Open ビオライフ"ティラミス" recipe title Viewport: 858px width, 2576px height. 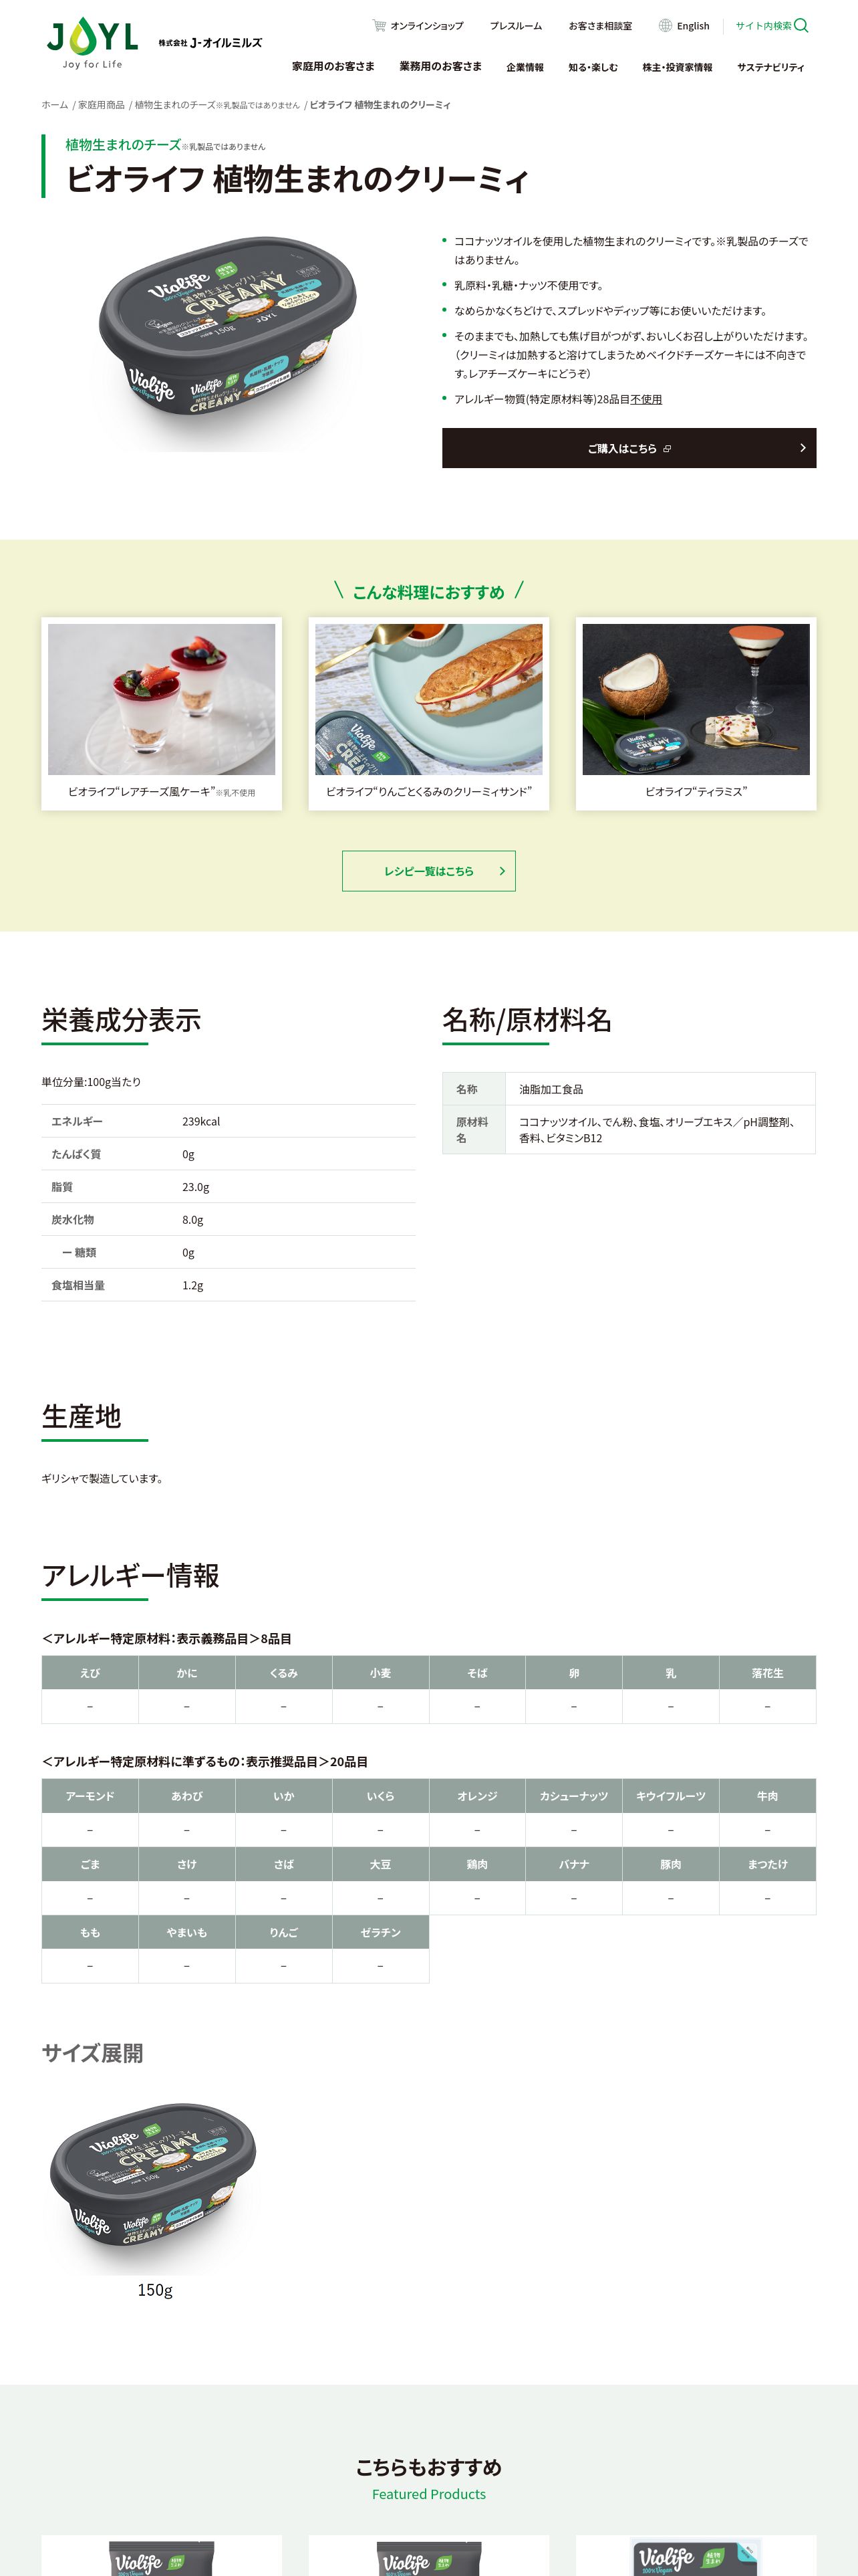pyautogui.click(x=696, y=792)
